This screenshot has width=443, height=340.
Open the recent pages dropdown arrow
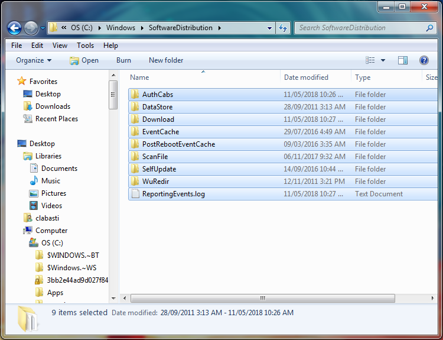point(43,28)
